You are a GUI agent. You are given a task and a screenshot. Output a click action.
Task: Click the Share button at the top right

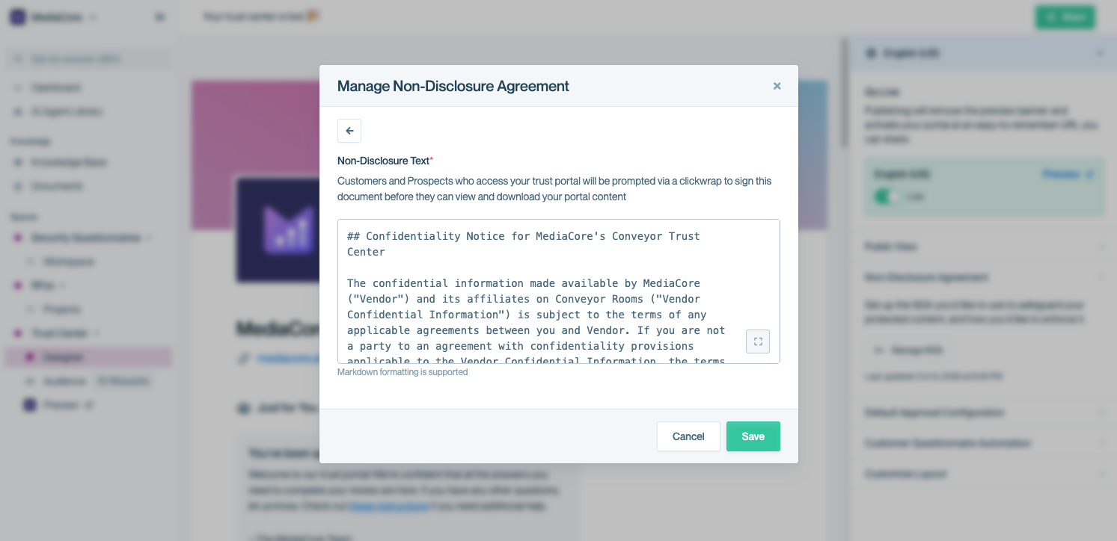click(1065, 16)
